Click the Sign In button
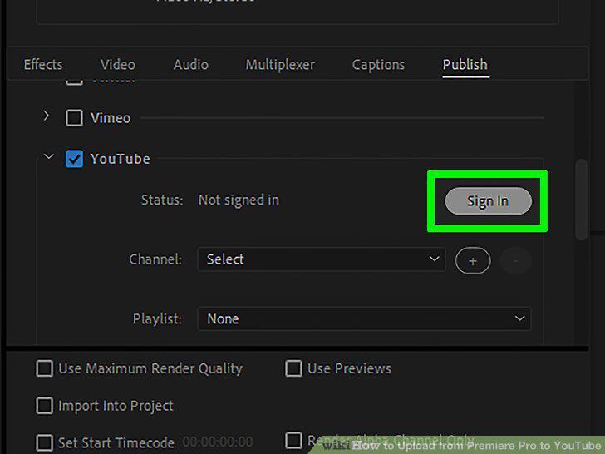The height and width of the screenshot is (454, 605). [x=488, y=200]
